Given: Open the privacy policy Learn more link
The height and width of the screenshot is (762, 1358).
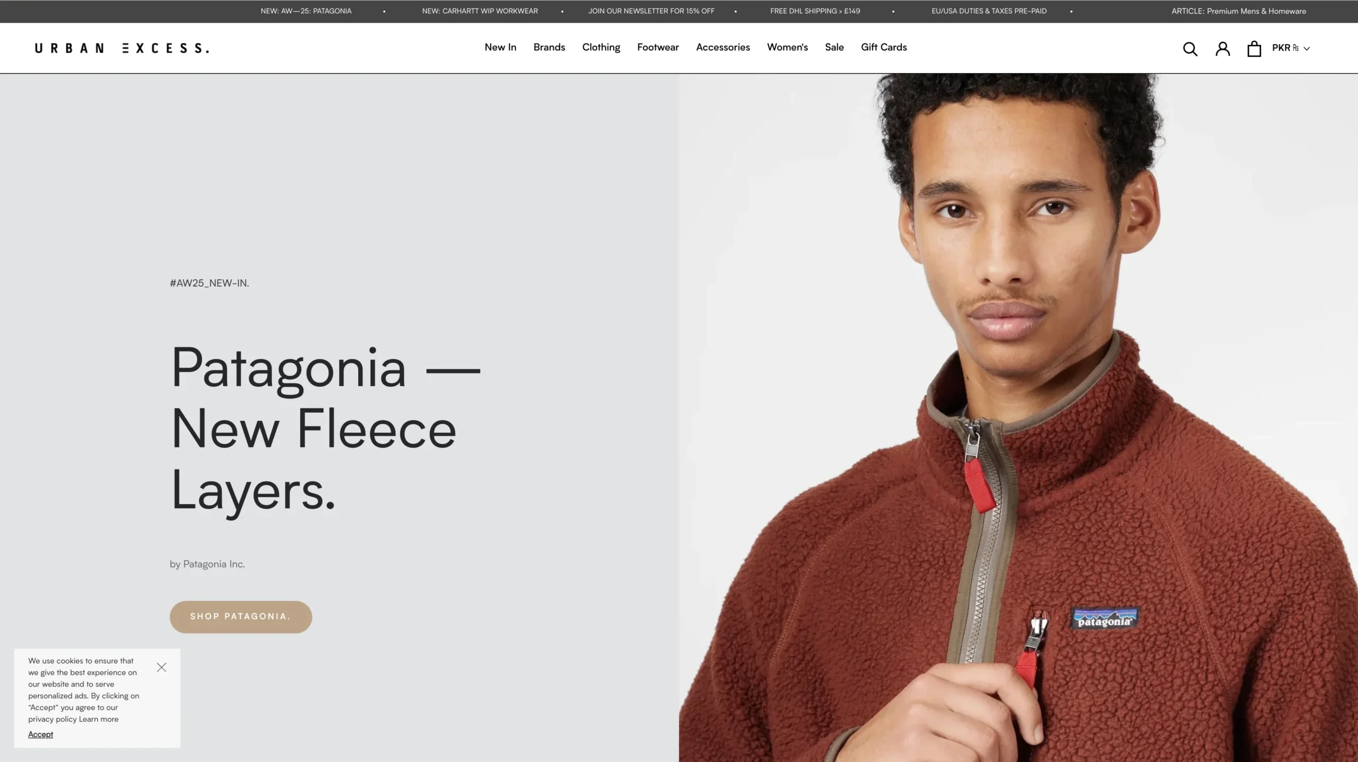Looking at the screenshot, I should (99, 719).
